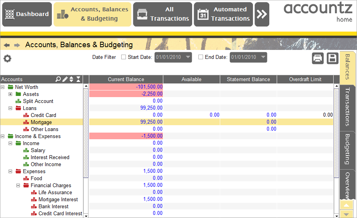The height and width of the screenshot is (218, 357).
Task: Click the side tabs up arrow button
Action: pyautogui.click(x=346, y=205)
